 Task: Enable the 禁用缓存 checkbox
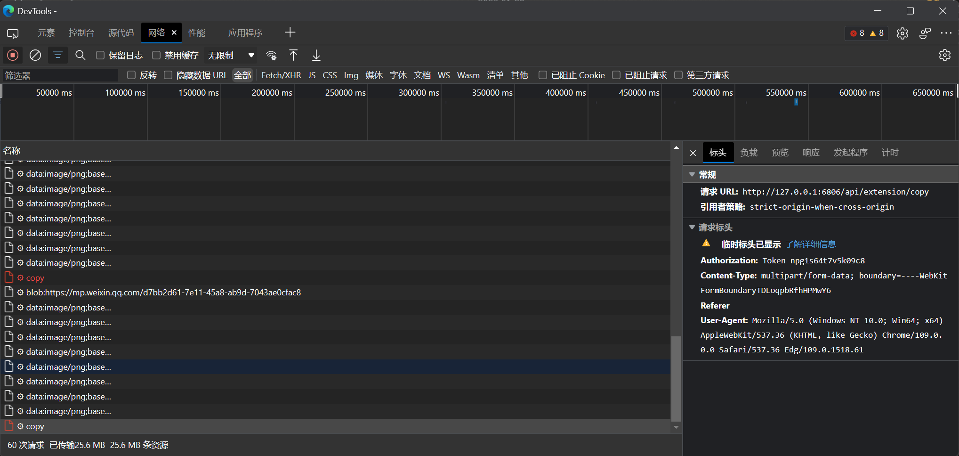tap(156, 55)
